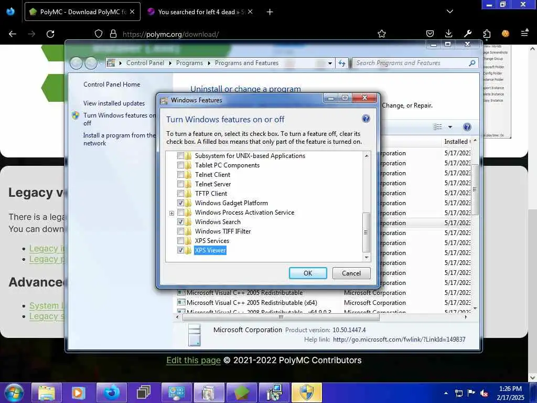Click the tracking protection shield icon

pyautogui.click(x=99, y=34)
